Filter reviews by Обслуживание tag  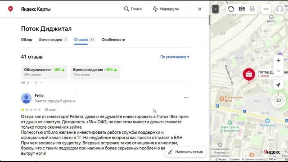click(44, 72)
